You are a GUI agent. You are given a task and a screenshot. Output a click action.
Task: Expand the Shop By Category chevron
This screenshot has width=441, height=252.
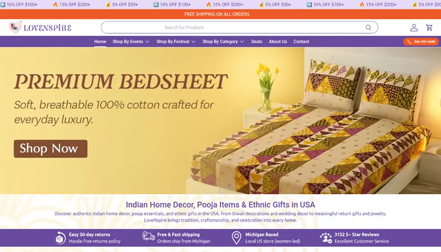coord(242,42)
